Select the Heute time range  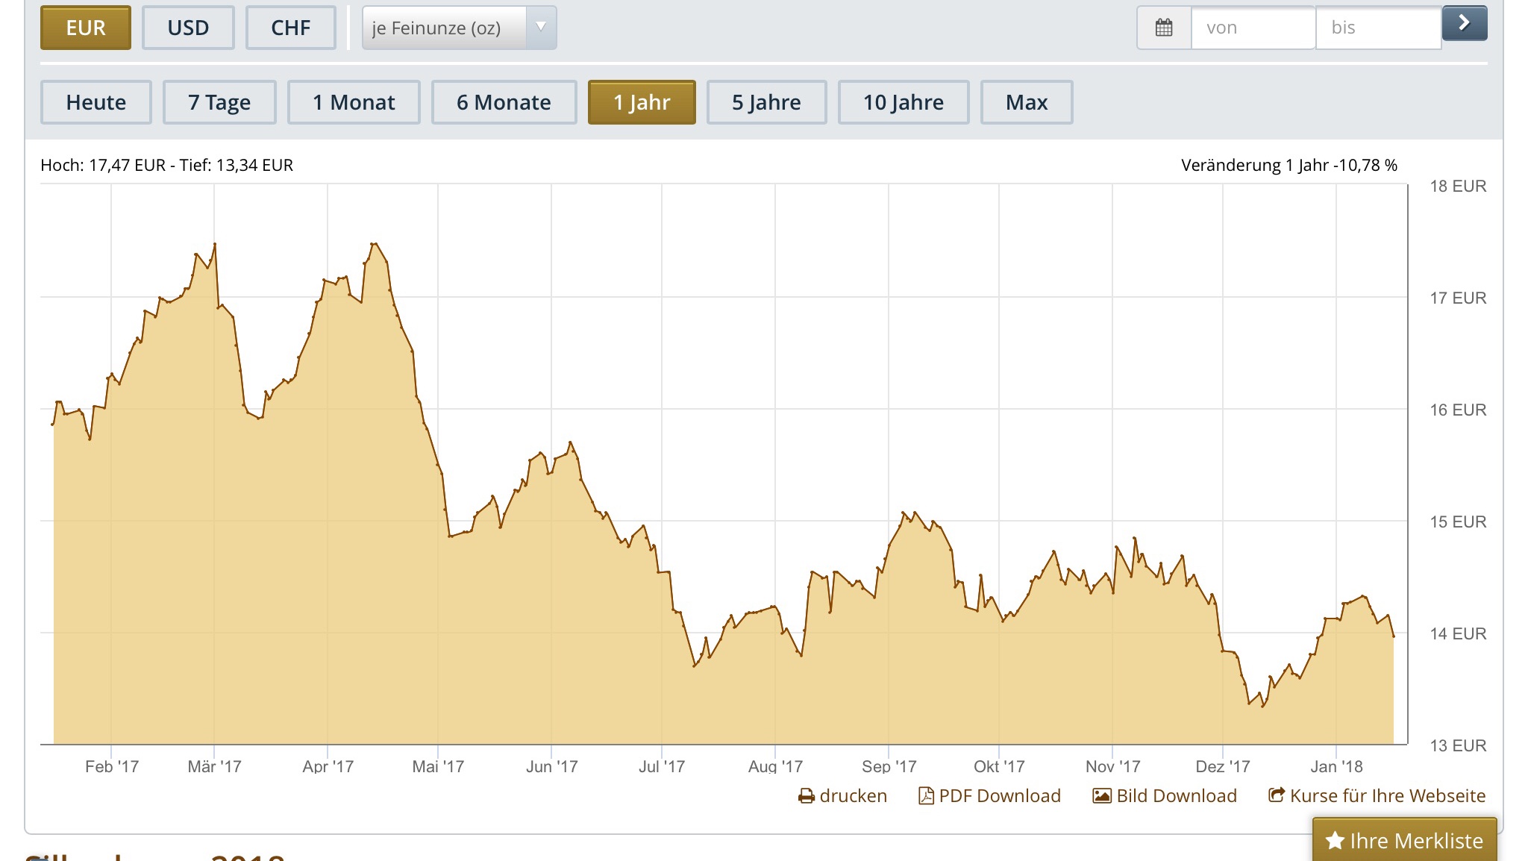click(x=96, y=102)
